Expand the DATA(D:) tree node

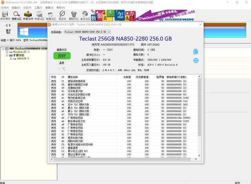tap(11, 59)
